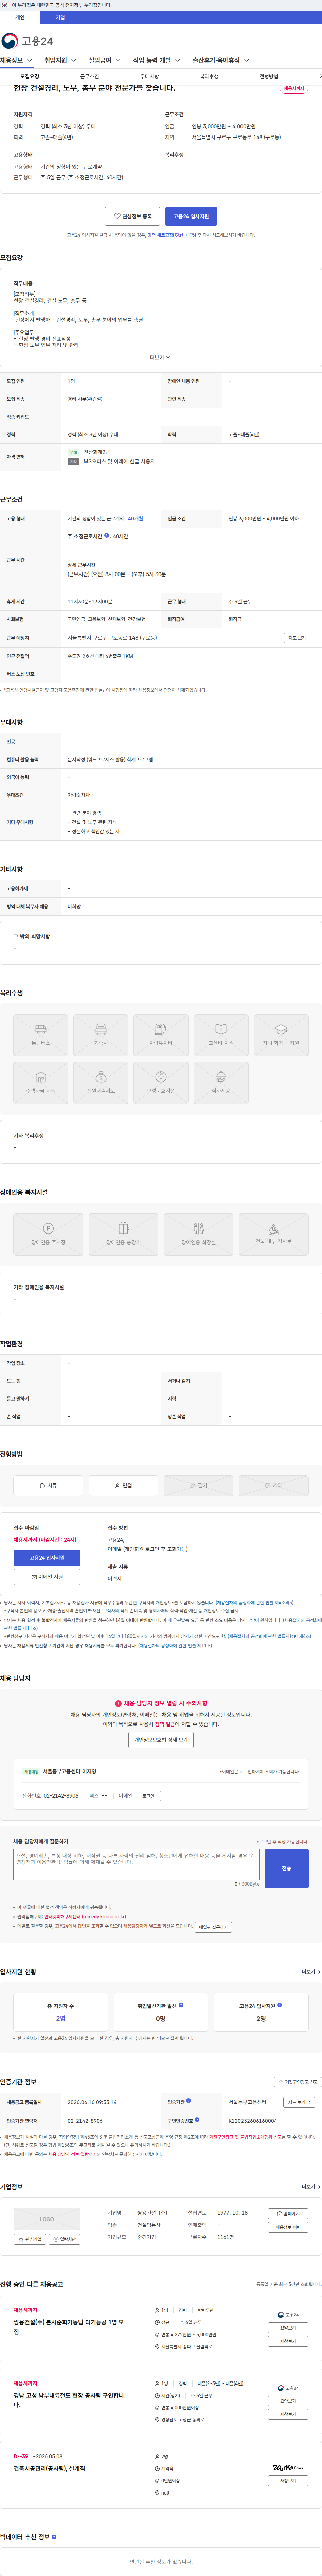Click the 장애인용 주차장 icon
Screen dimensions: 322x2576
point(48,1234)
